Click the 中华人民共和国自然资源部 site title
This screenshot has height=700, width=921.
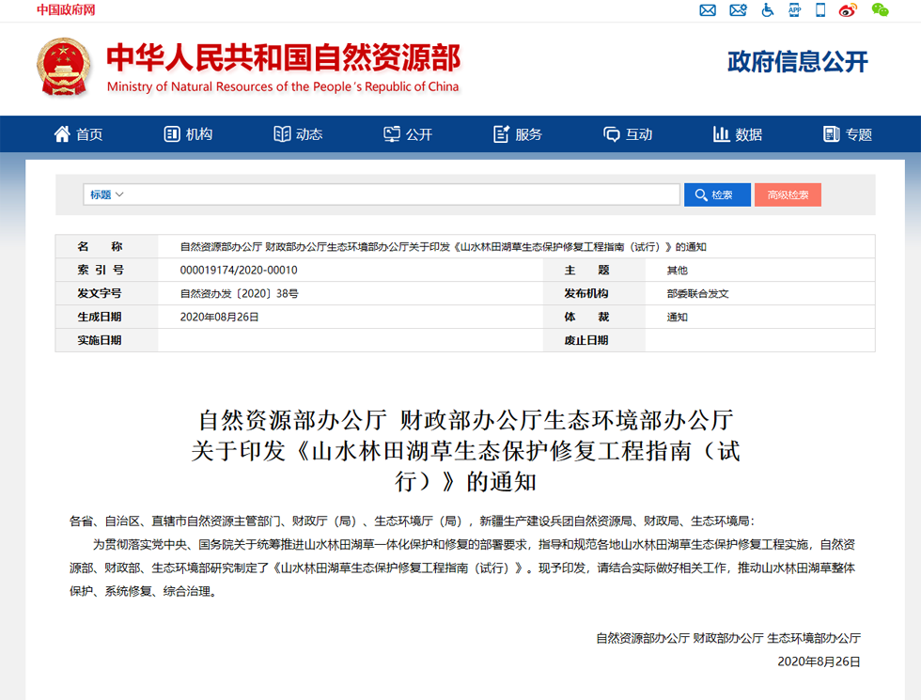pos(283,57)
